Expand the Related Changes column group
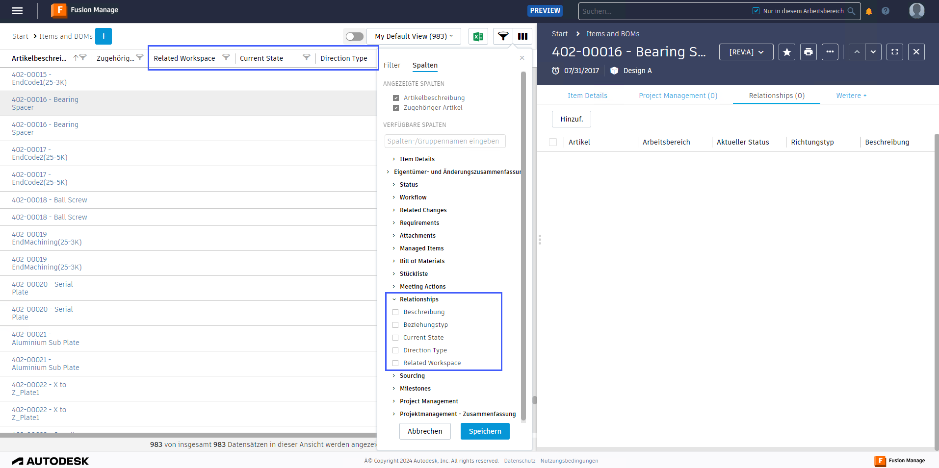 point(394,210)
